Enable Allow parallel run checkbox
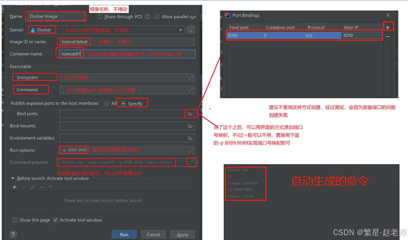408x240 pixels. pyautogui.click(x=157, y=17)
